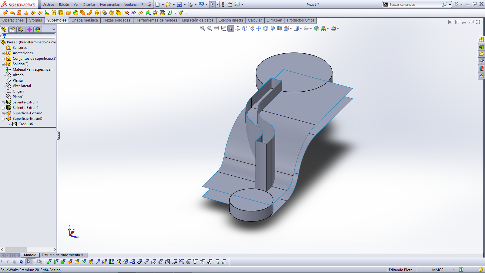This screenshot has width=485, height=273.
Task: Open the Insertar menu
Action: [89, 5]
